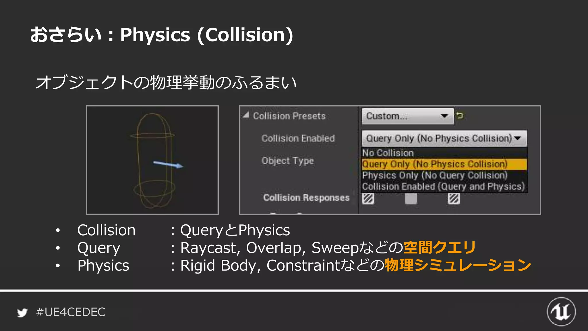Click the orange text 物理シミュレーション
588x331 pixels.
pos(458,265)
